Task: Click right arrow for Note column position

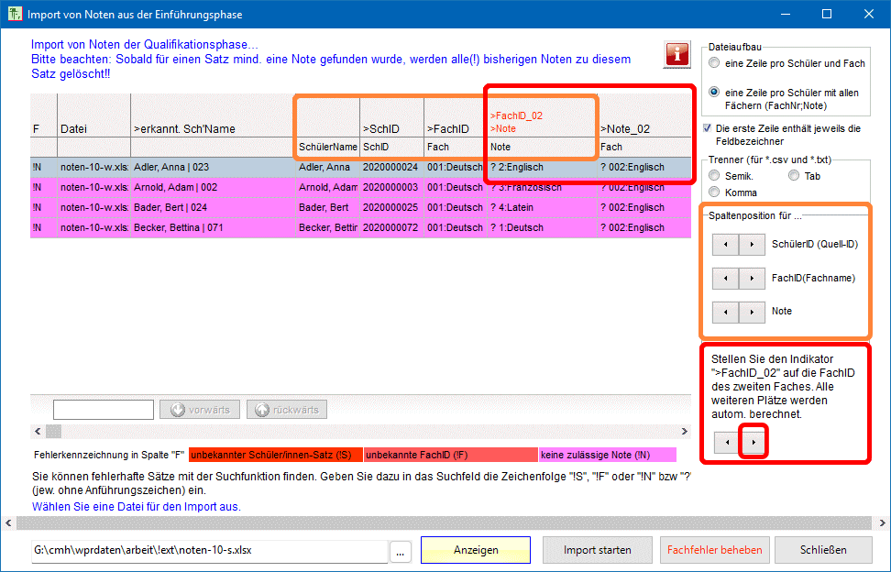Action: pos(752,312)
